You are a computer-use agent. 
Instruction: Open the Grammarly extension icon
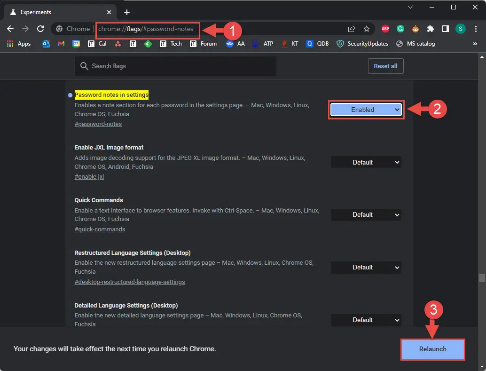coord(400,29)
